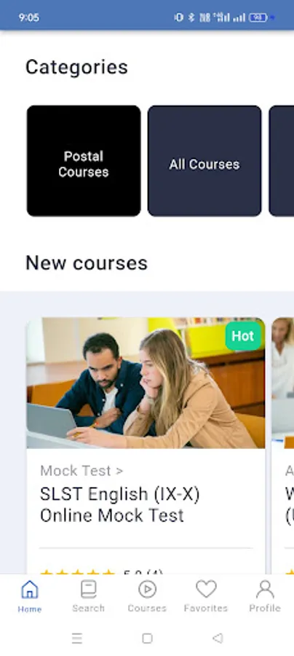Image resolution: width=294 pixels, height=656 pixels.
Task: Select the Postal Courses category tile
Action: [x=84, y=160]
